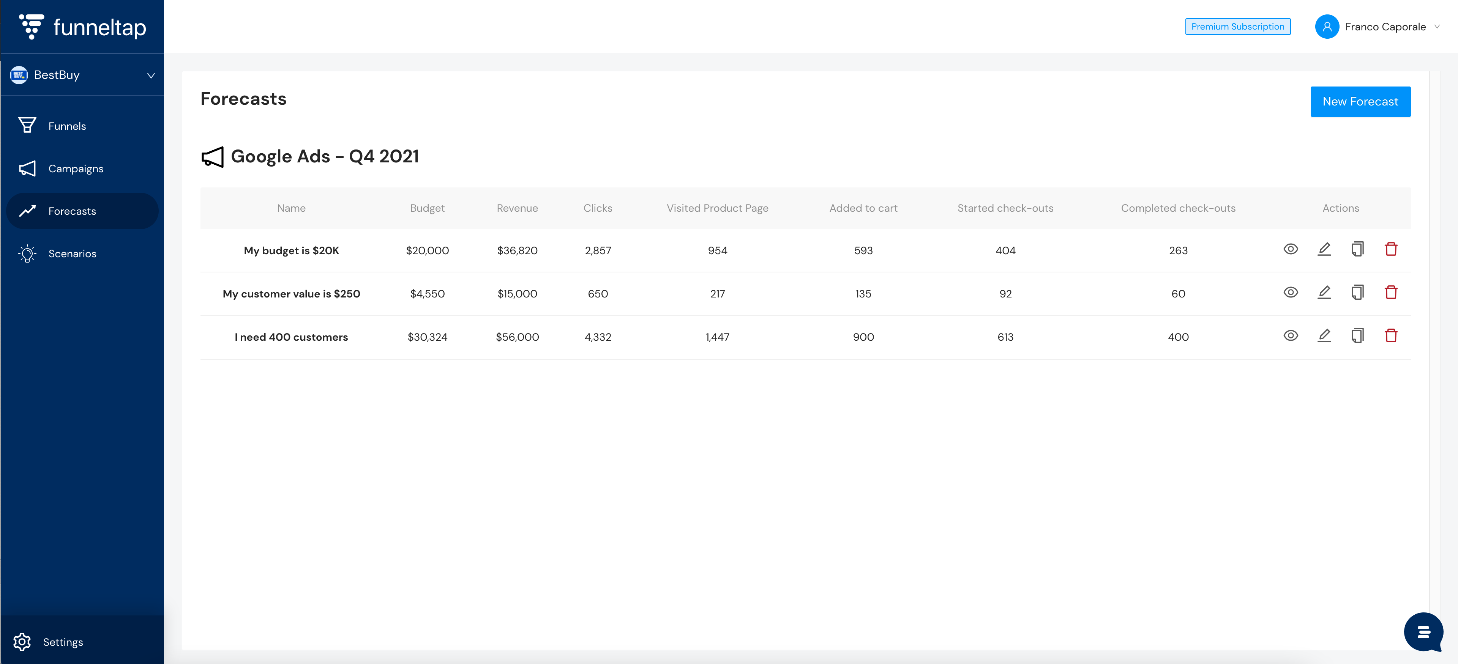Create a New Forecast

pyautogui.click(x=1360, y=101)
